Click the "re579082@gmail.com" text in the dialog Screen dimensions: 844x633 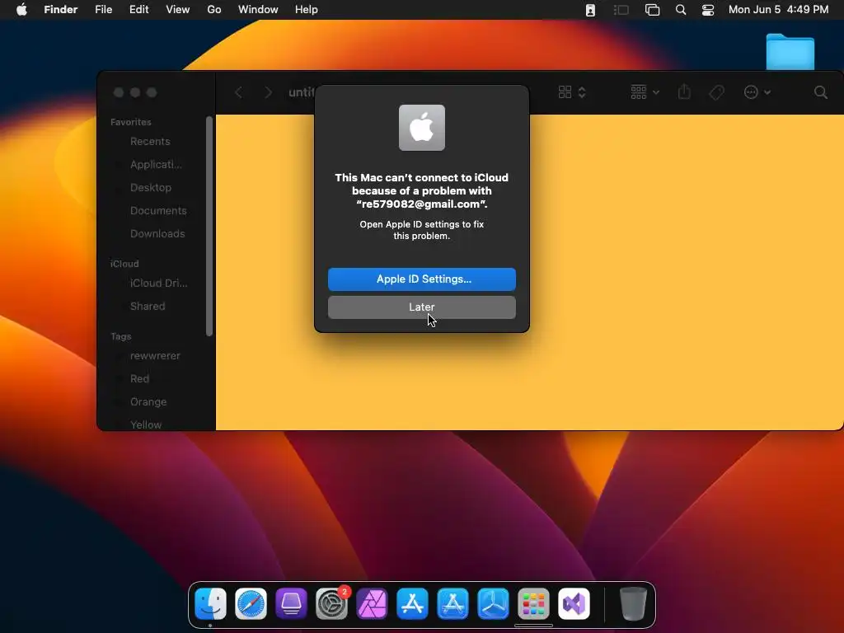[422, 204]
